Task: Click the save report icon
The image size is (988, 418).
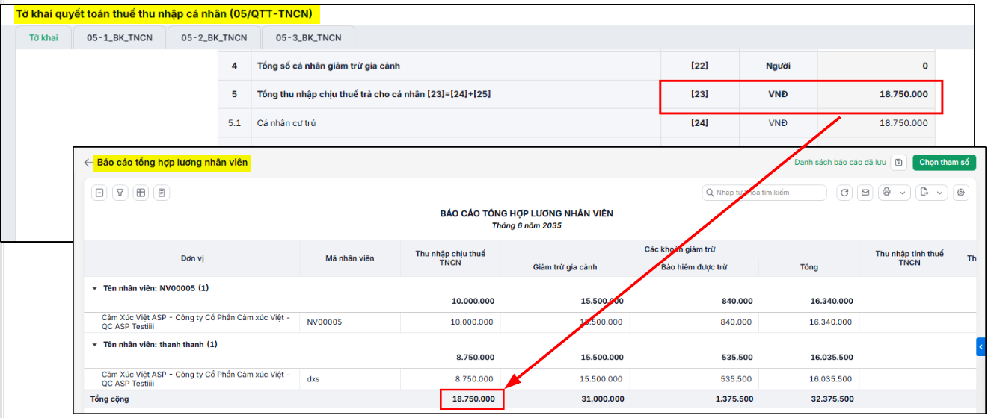Action: tap(899, 162)
